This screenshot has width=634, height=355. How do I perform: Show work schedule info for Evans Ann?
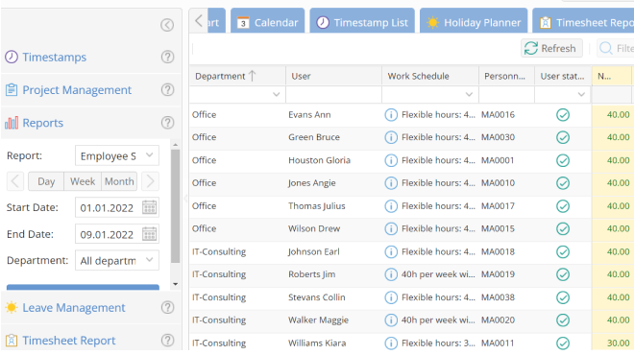point(391,115)
